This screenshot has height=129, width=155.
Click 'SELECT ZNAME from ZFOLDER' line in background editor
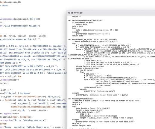pyautogui.click(x=33, y=49)
